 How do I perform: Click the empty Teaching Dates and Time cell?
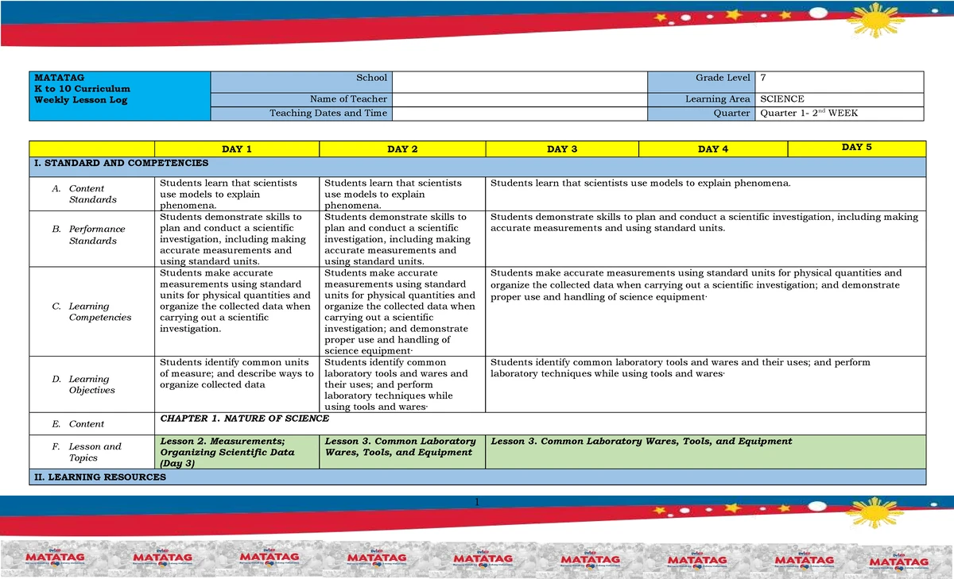tap(521, 114)
